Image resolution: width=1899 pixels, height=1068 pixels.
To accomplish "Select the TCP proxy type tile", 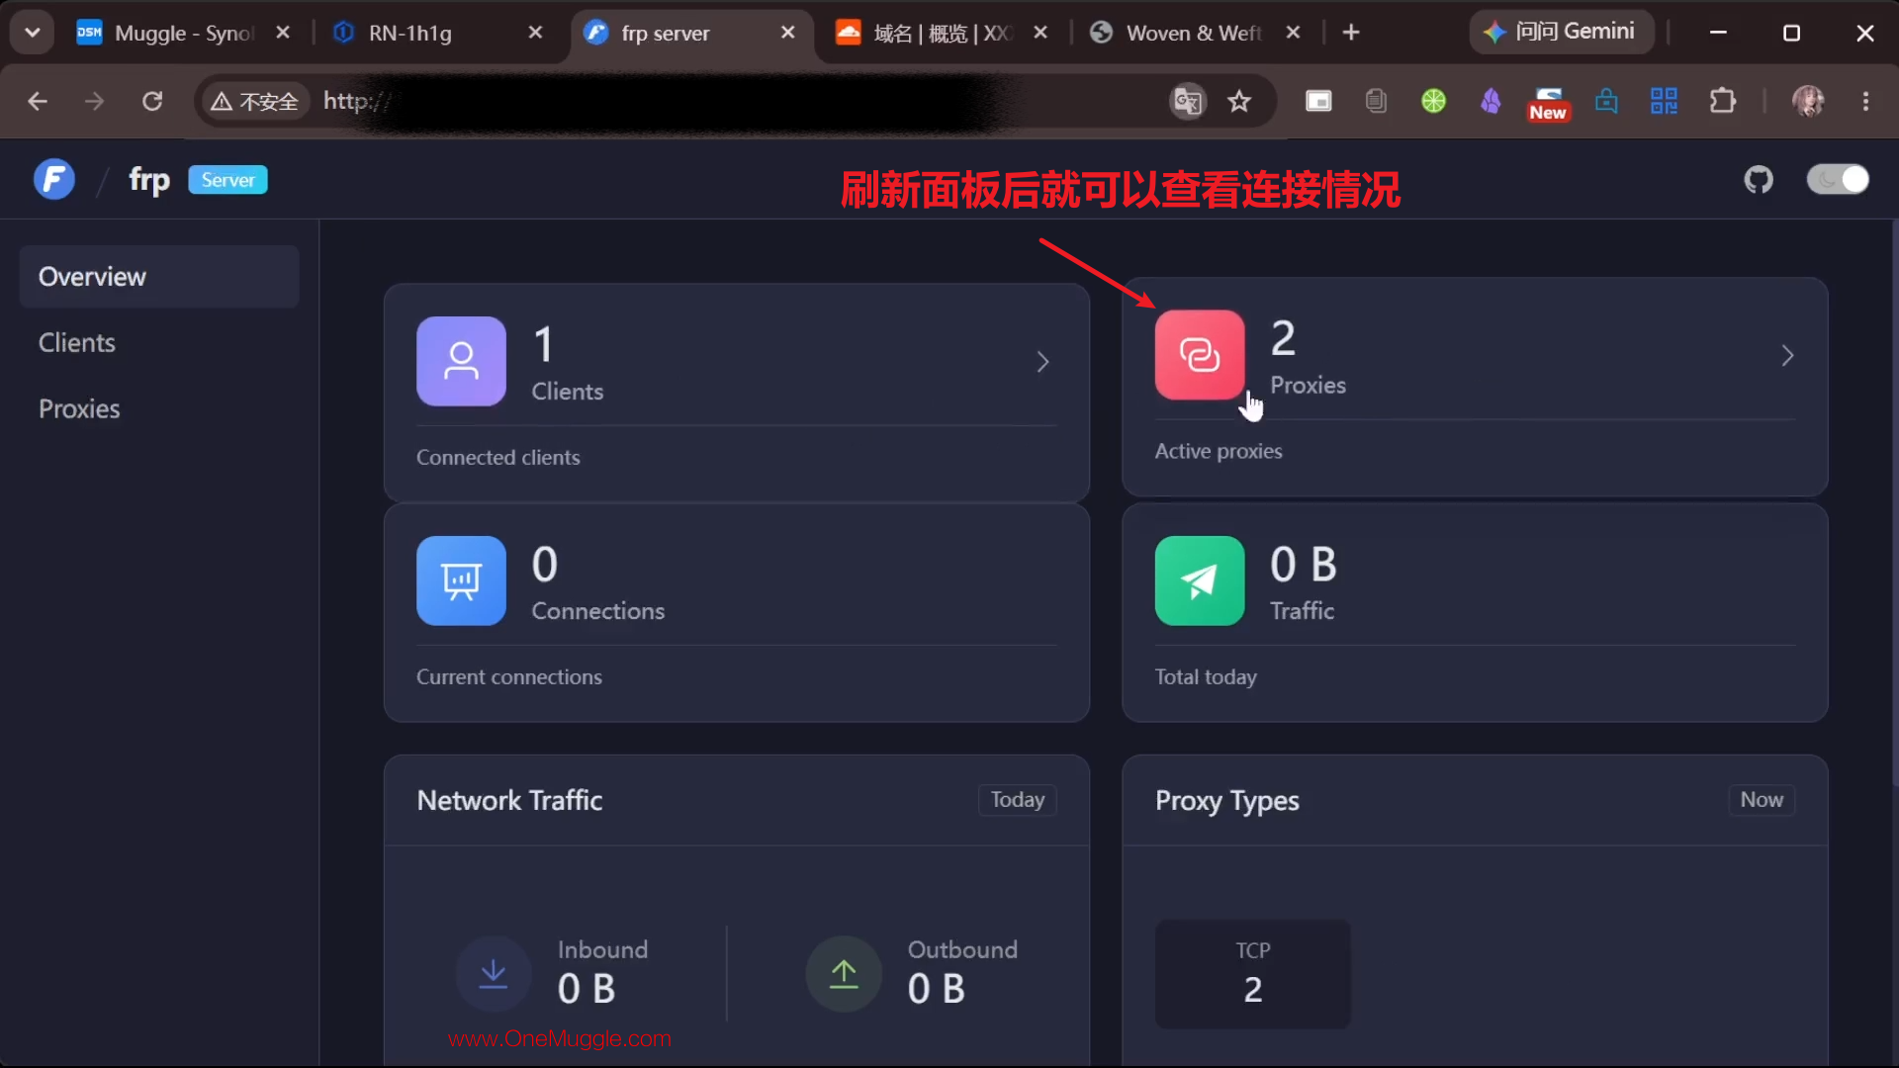I will click(x=1252, y=974).
